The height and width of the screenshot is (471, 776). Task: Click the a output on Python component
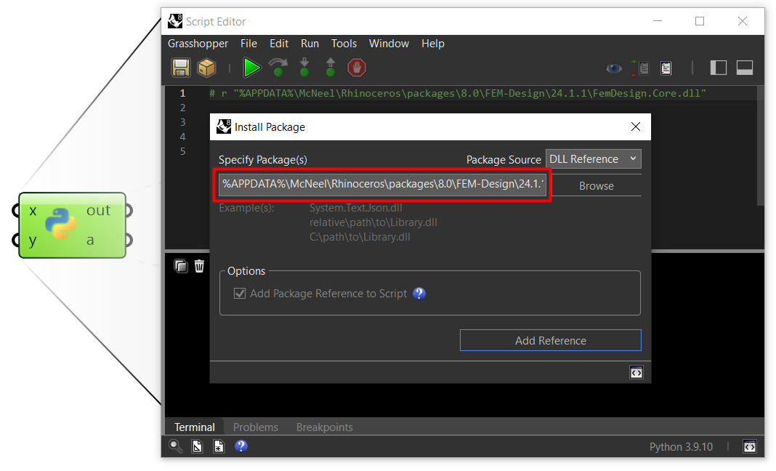[x=90, y=241]
